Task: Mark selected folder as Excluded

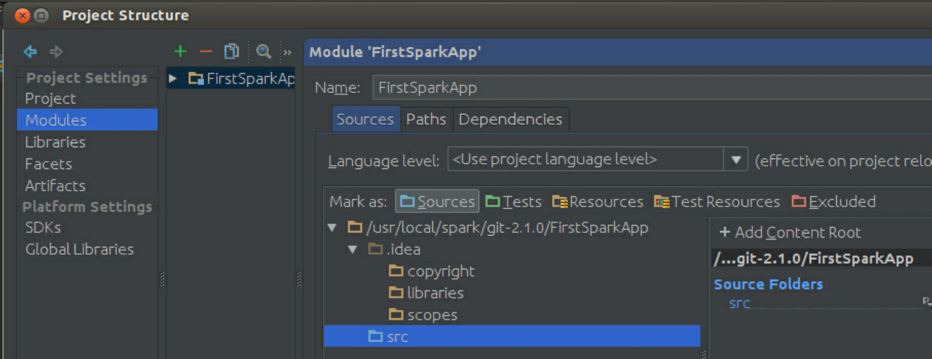Action: [x=834, y=202]
